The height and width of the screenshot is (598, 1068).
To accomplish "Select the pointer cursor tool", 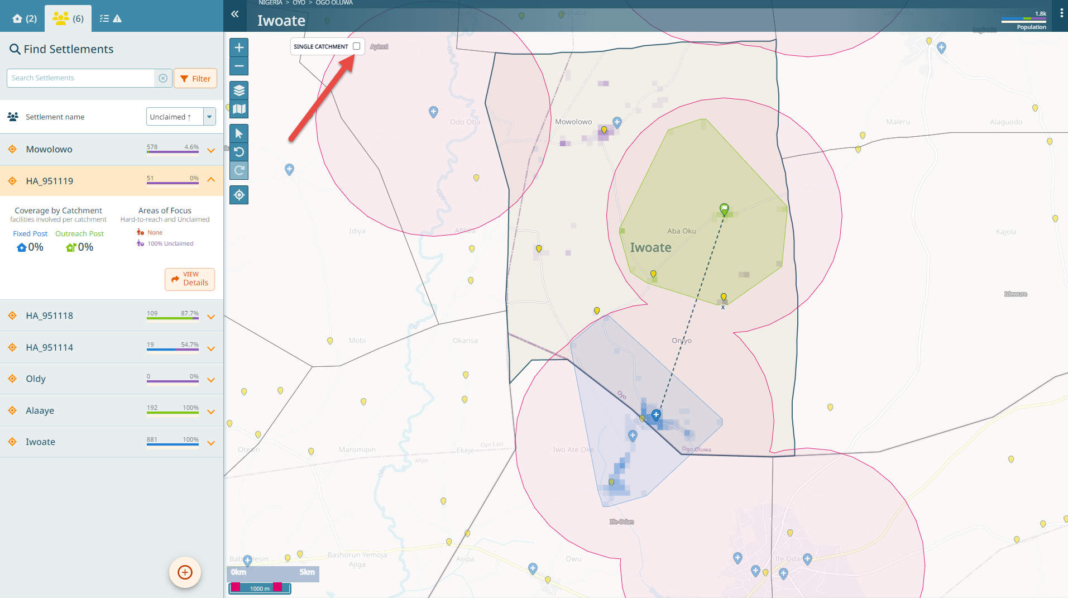I will pos(239,133).
